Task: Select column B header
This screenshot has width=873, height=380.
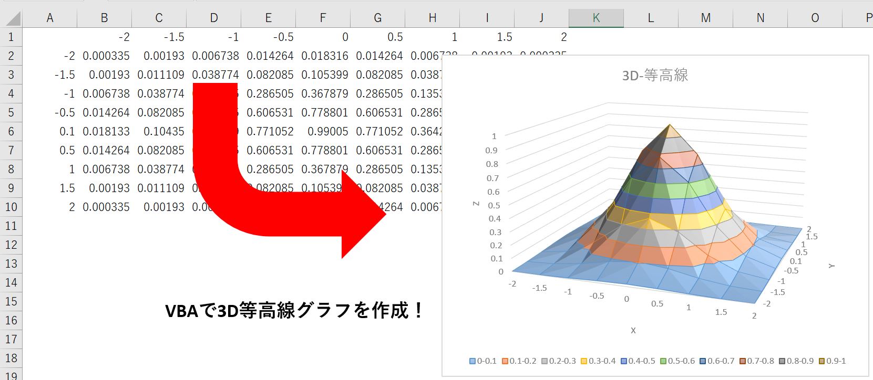Action: click(105, 18)
